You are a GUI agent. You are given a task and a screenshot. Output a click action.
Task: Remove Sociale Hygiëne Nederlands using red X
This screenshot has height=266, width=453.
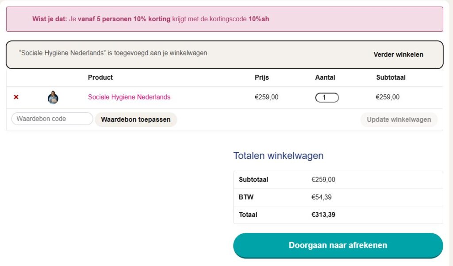click(x=16, y=97)
